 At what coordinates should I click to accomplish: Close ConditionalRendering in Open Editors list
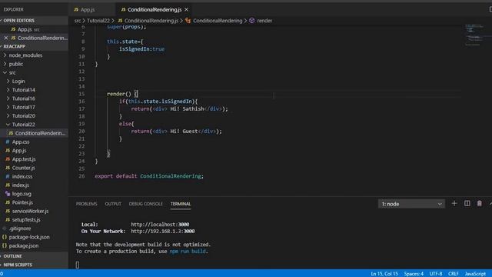click(6, 38)
